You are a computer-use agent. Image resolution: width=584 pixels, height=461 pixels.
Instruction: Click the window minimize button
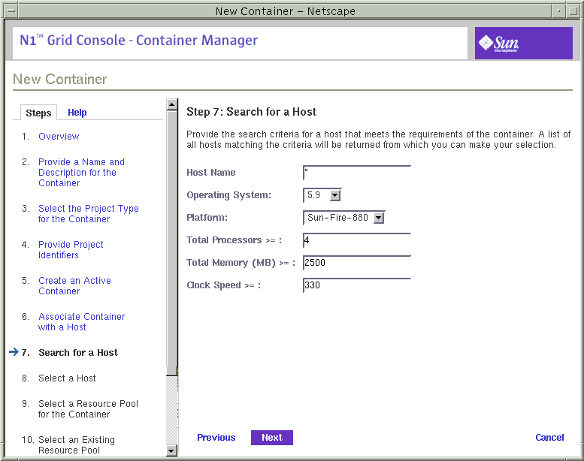[558, 11]
